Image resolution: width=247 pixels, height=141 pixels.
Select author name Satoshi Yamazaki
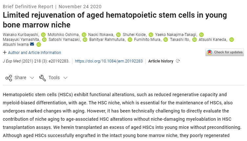(x=64, y=40)
